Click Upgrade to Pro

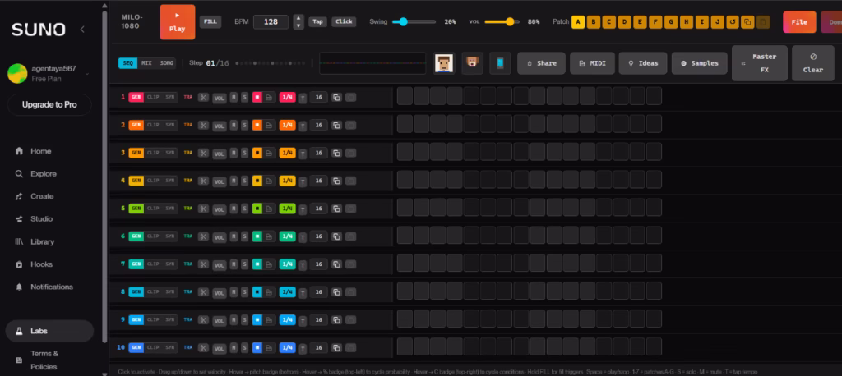[49, 104]
